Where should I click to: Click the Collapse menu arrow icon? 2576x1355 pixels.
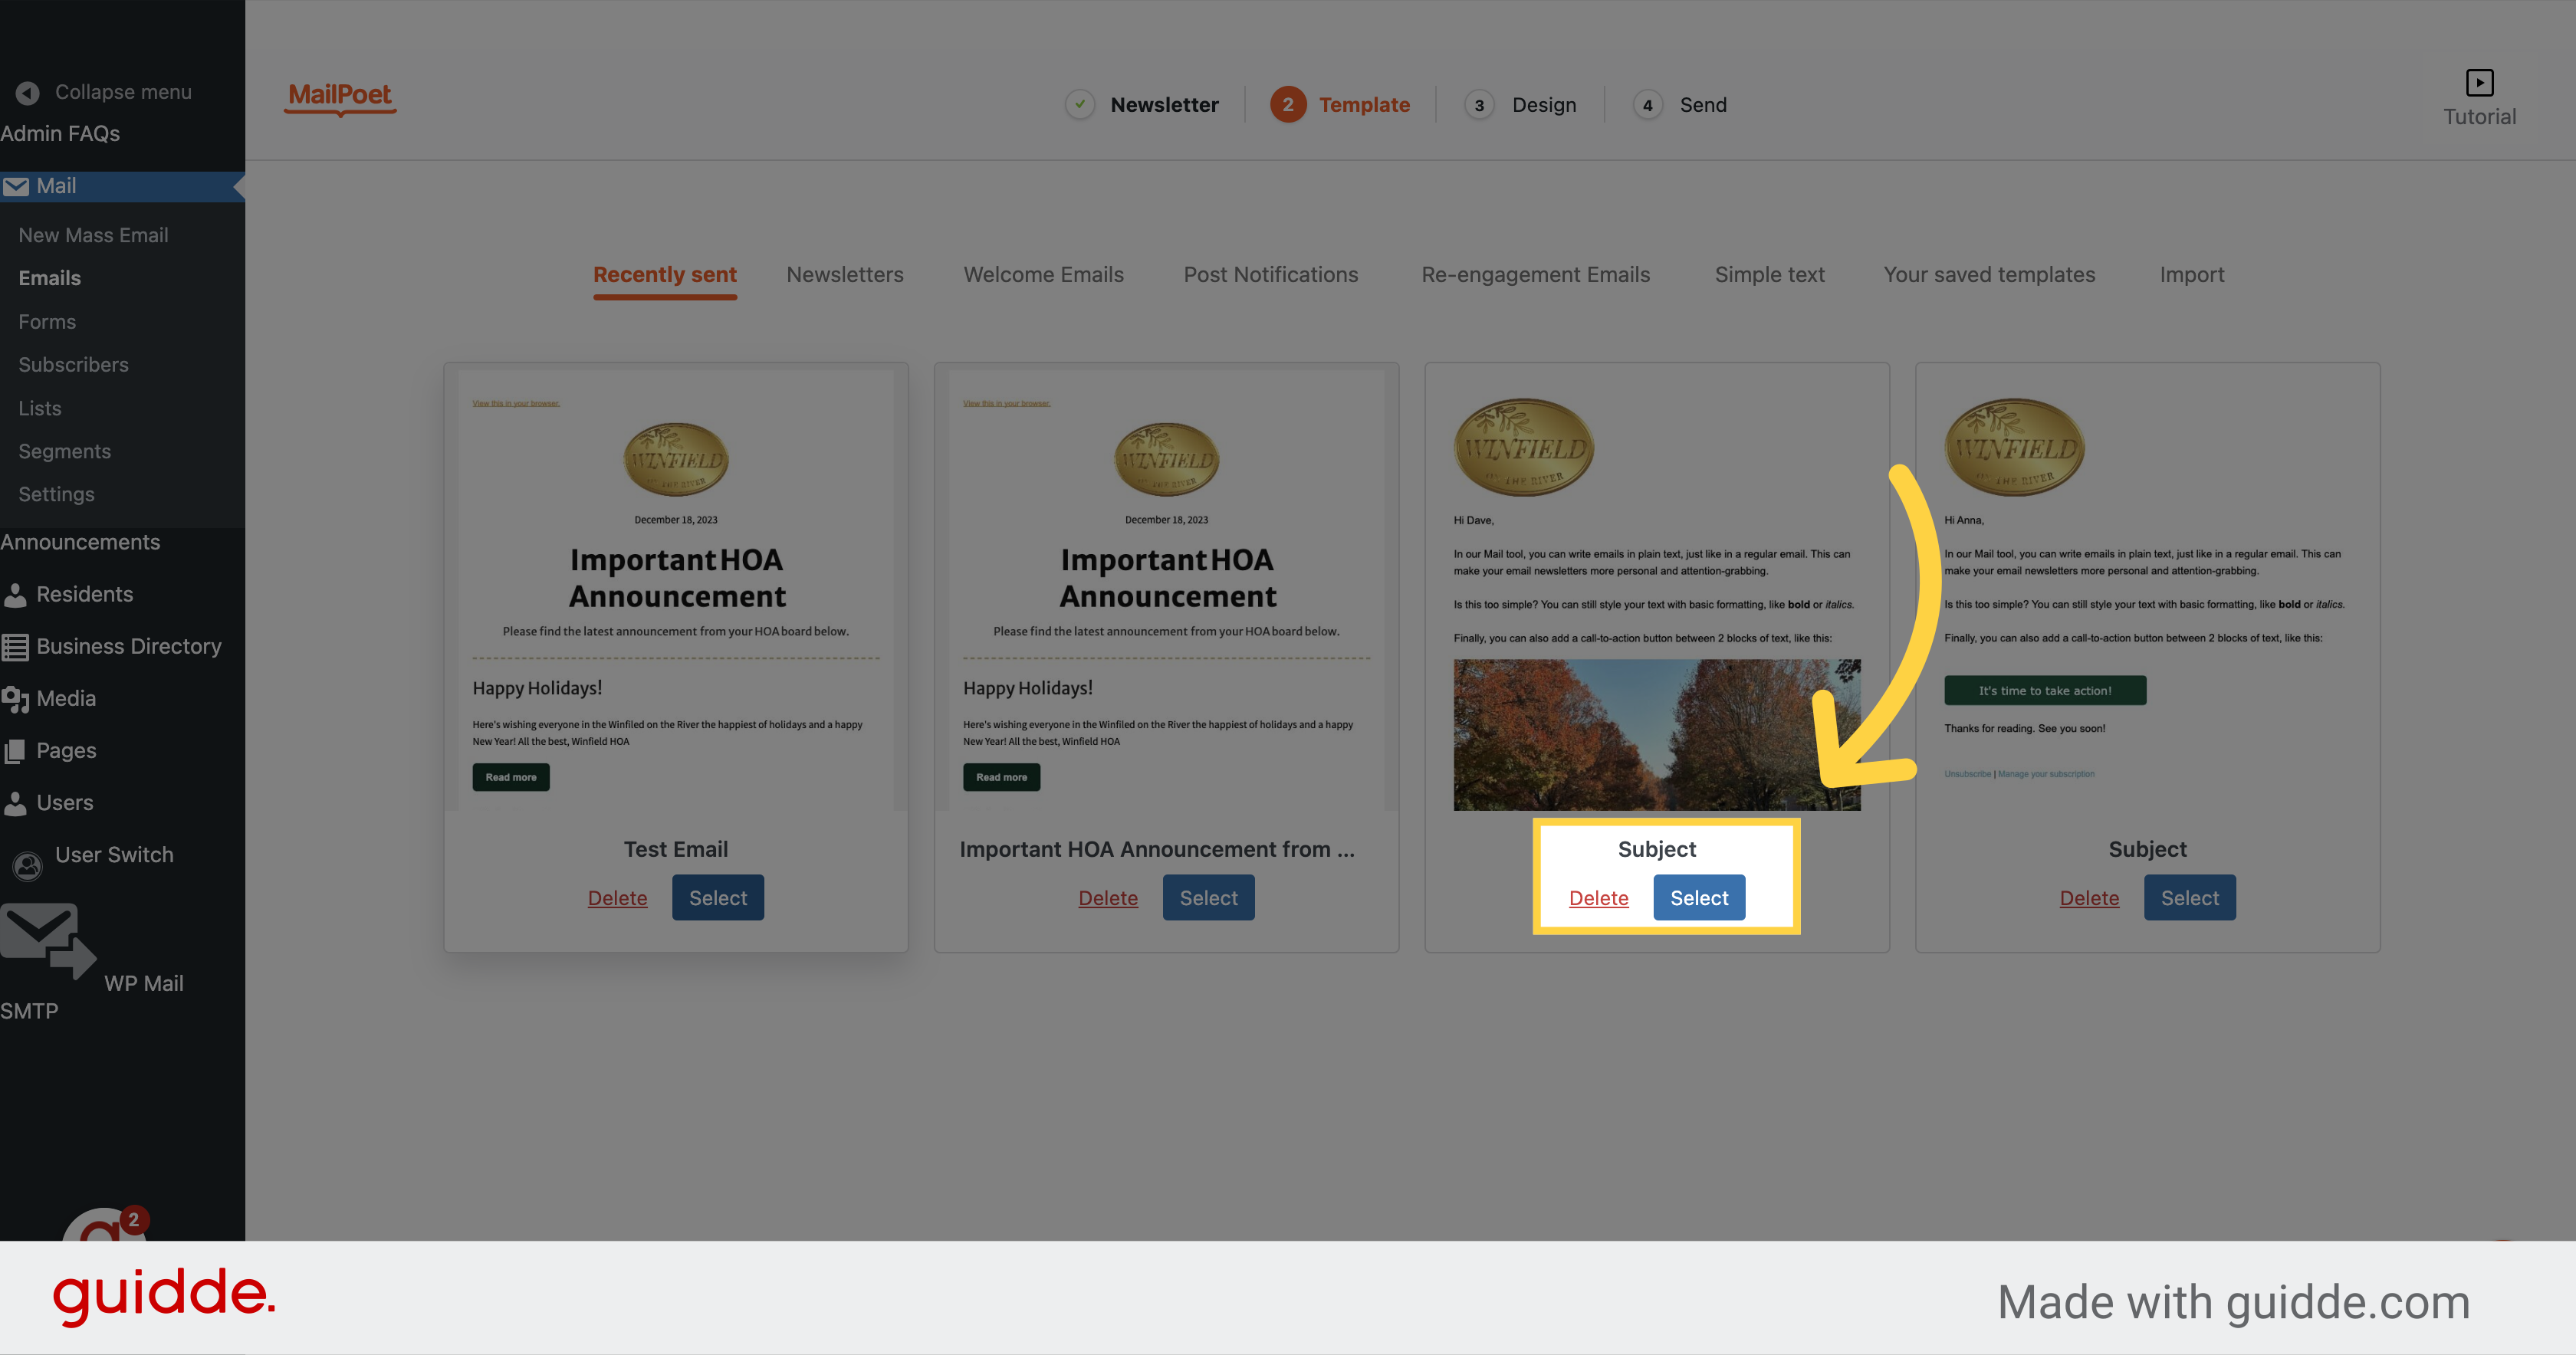coord(27,92)
